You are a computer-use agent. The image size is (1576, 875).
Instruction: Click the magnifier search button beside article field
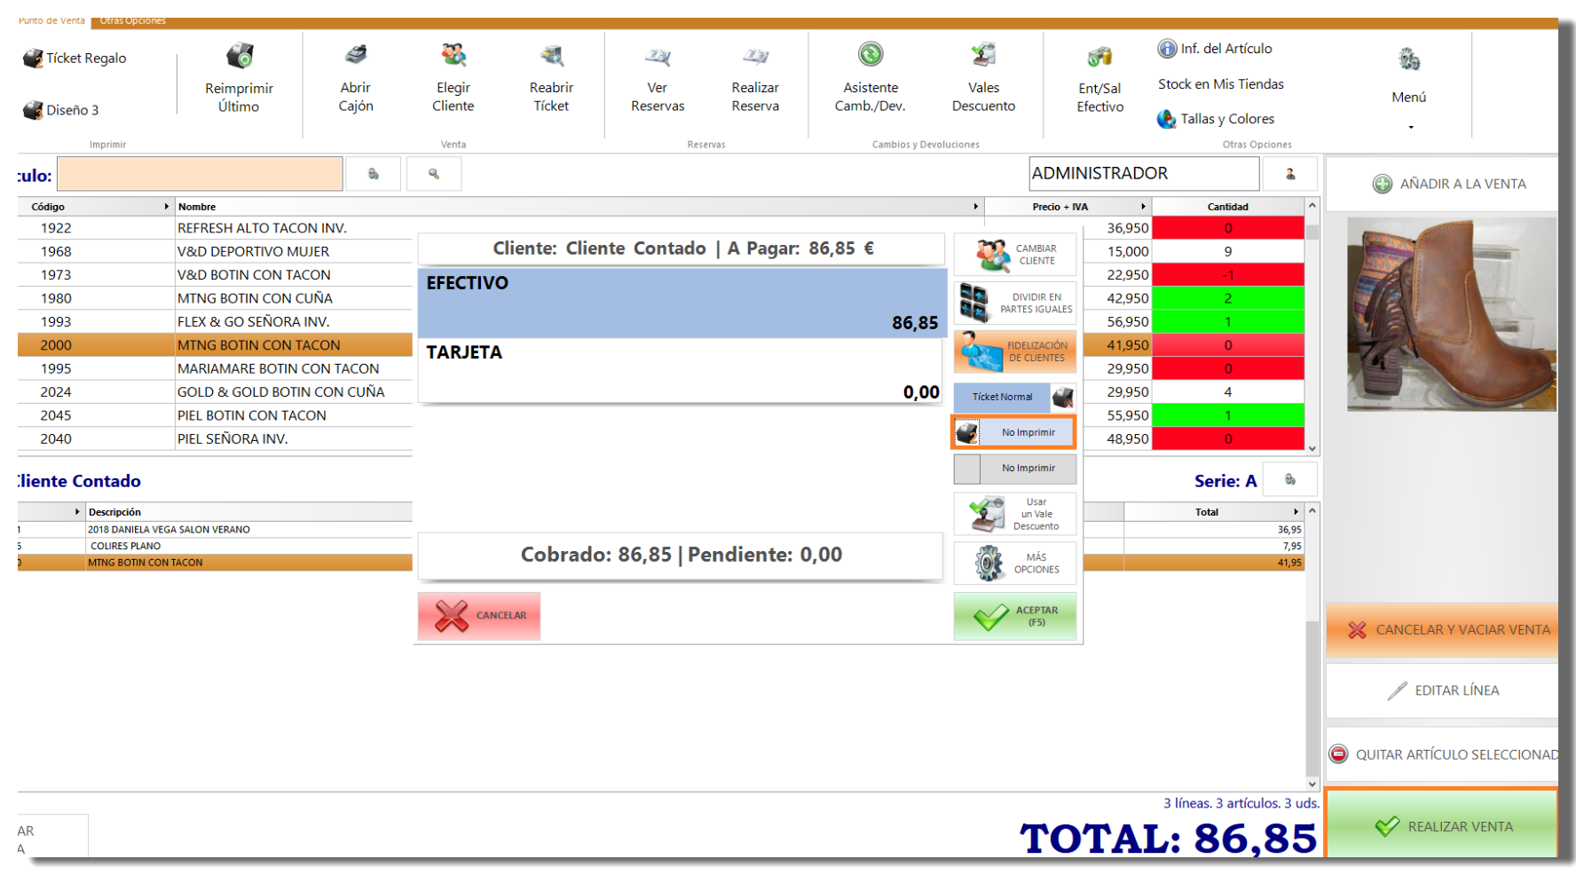coord(434,174)
